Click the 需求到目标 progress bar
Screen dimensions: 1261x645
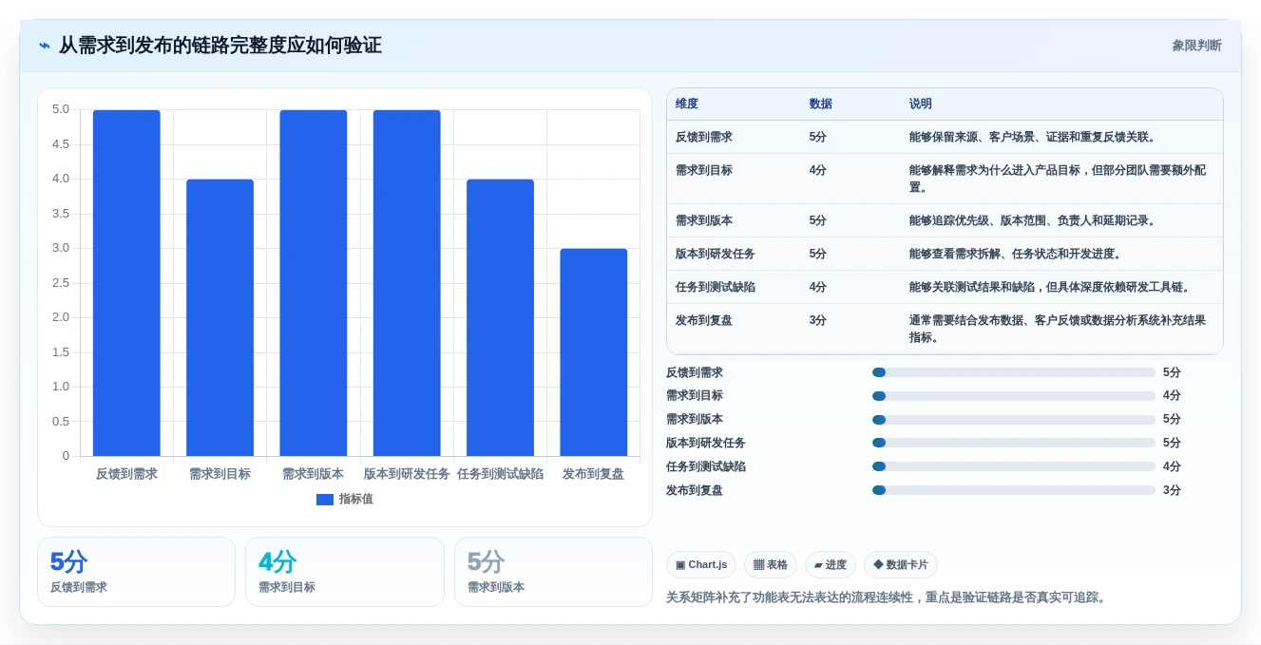1014,396
